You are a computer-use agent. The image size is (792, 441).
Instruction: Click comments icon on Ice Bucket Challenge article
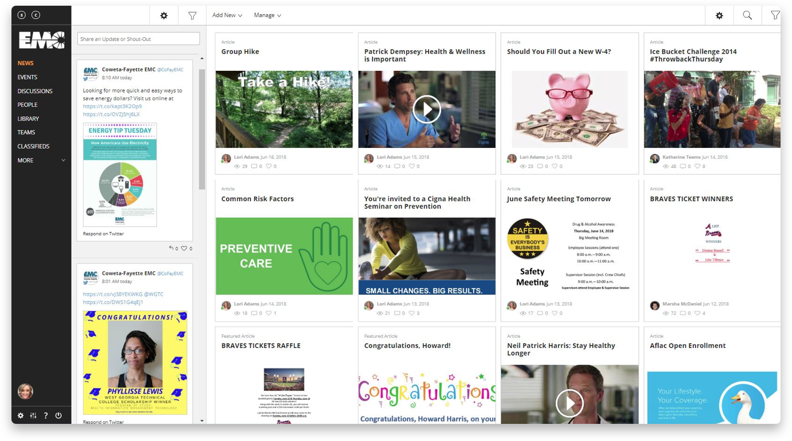(x=683, y=166)
